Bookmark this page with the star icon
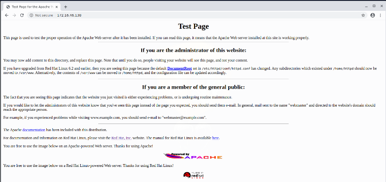The width and height of the screenshot is (386, 182). click(363, 15)
